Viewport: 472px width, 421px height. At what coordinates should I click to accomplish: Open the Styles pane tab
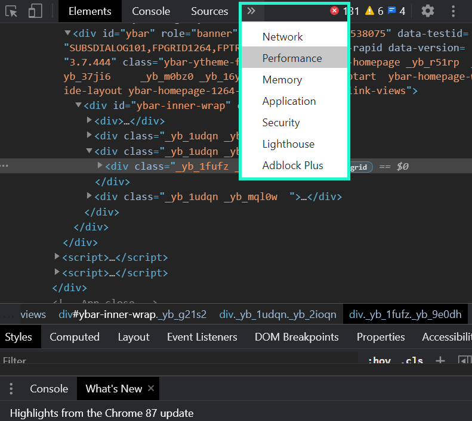pos(18,337)
